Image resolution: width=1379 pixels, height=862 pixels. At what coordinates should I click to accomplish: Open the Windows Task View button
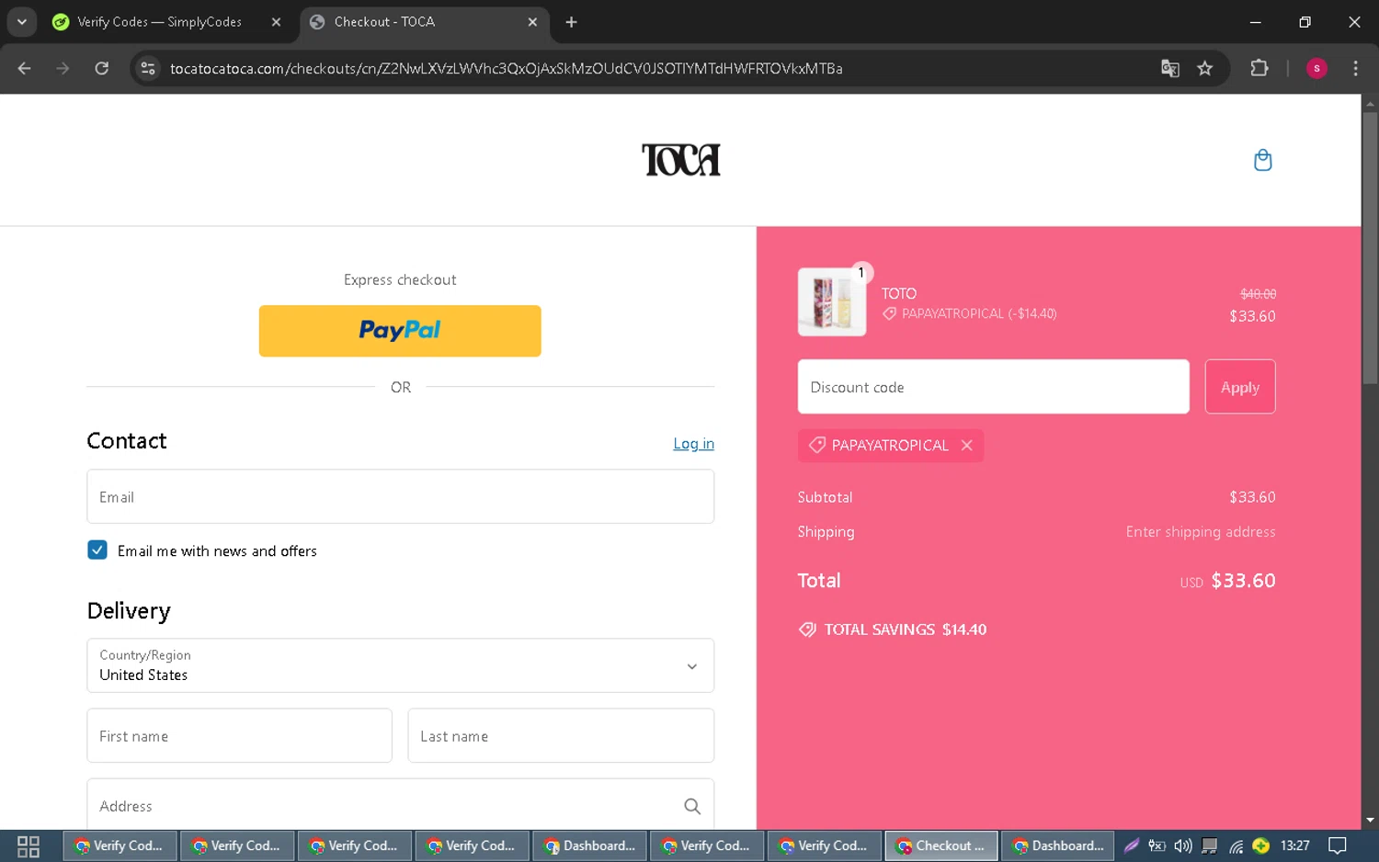(x=28, y=846)
